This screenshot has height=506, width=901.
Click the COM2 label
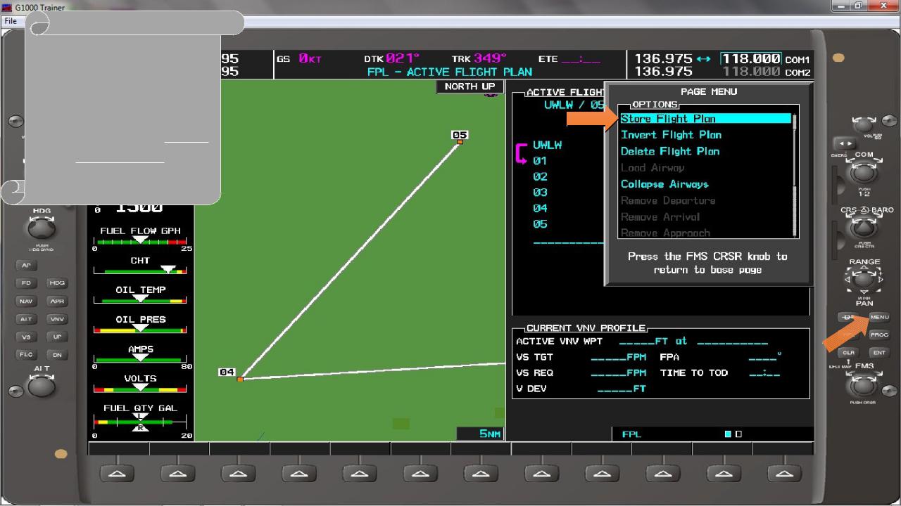pyautogui.click(x=798, y=72)
